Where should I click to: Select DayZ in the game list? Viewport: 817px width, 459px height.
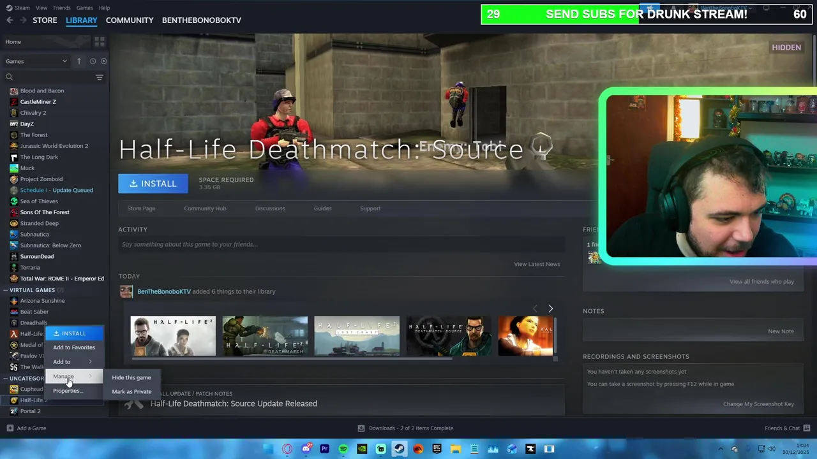pos(27,124)
